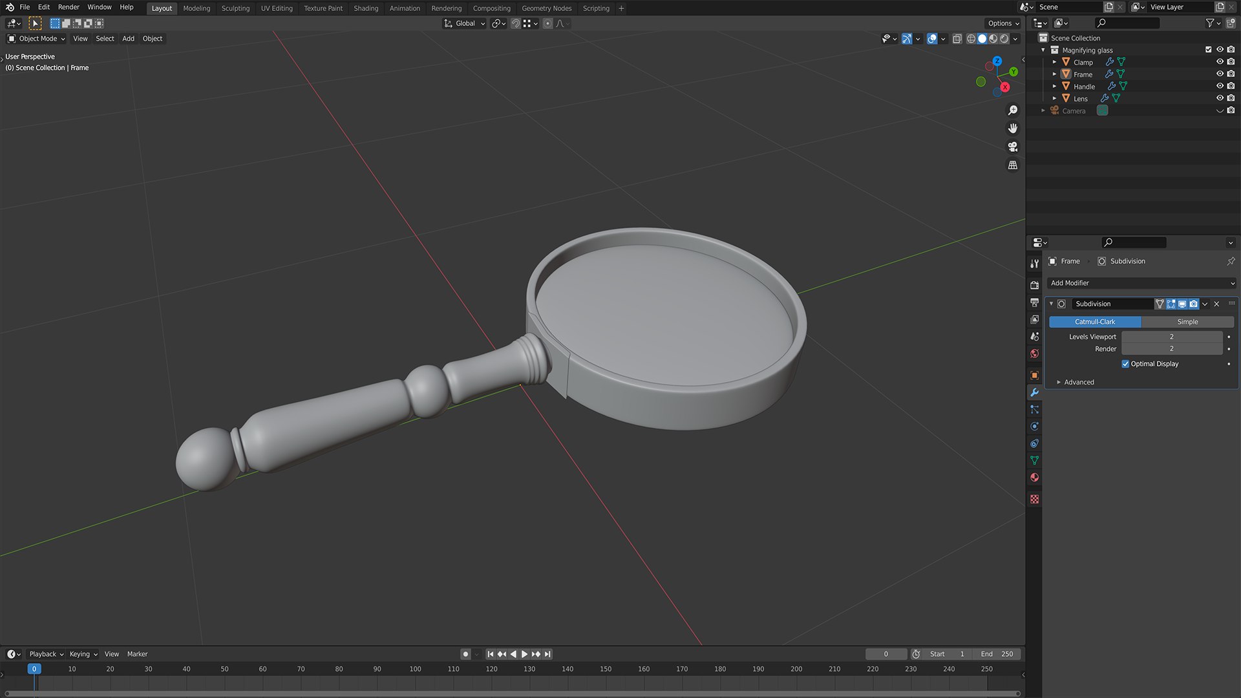Remove the Subdivision modifier with X

(x=1216, y=304)
